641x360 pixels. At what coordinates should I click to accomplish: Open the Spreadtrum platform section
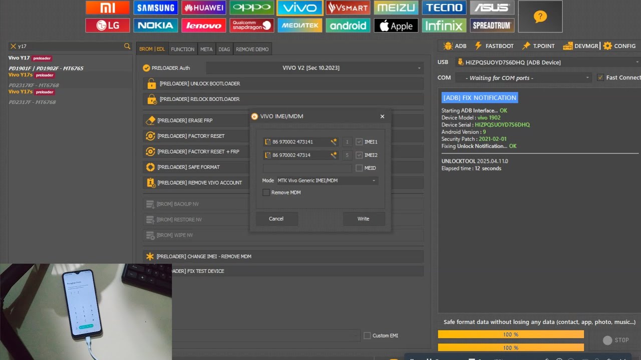click(492, 25)
